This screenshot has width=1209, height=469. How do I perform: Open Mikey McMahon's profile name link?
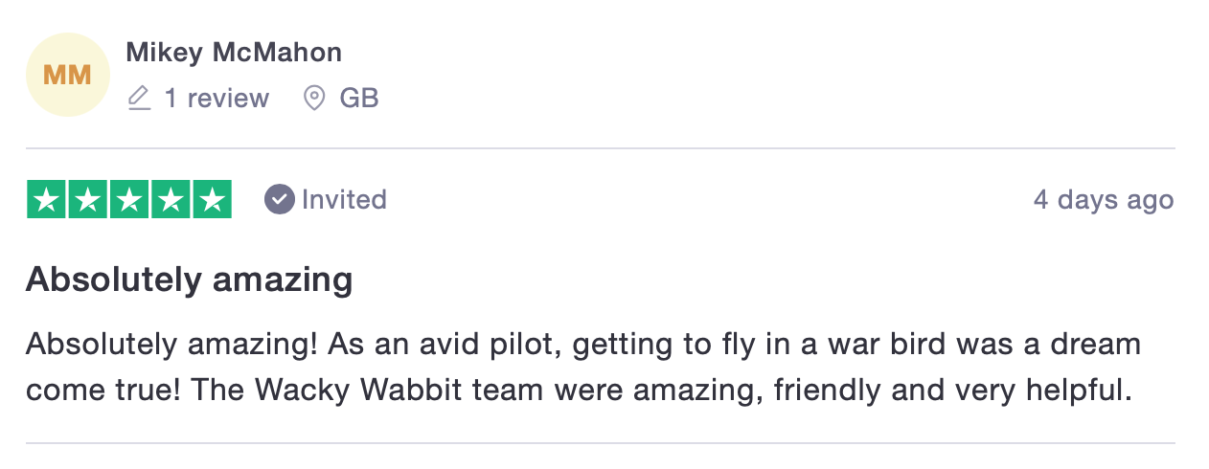233,52
